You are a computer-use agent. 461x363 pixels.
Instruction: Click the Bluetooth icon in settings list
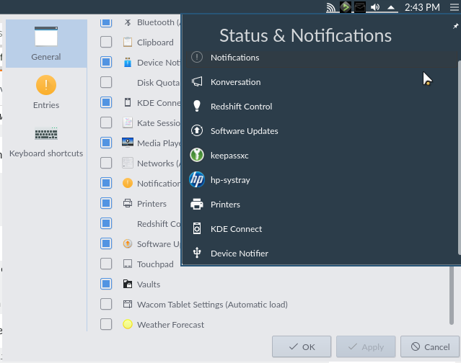(x=128, y=22)
